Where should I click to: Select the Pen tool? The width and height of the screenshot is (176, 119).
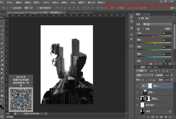point(2,78)
